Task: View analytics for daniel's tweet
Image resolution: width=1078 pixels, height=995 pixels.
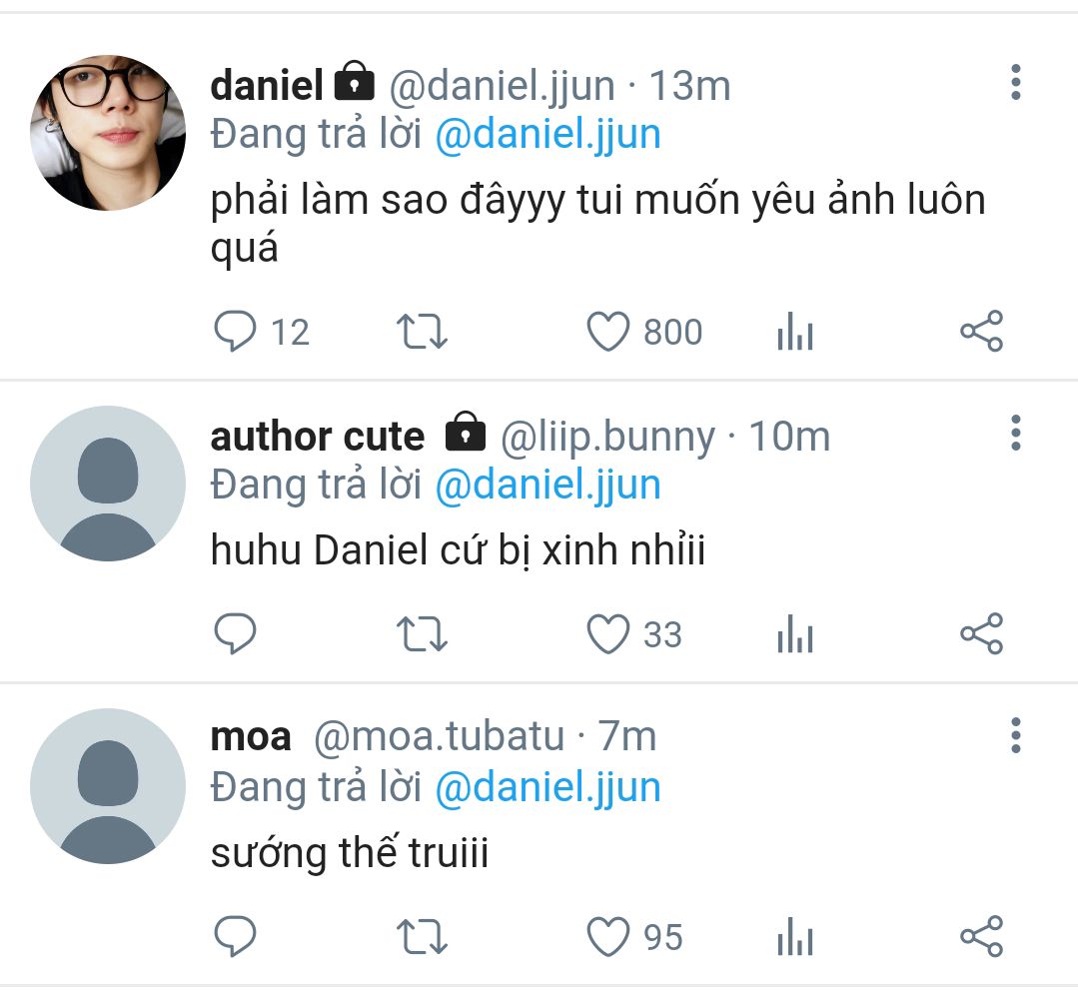Action: [x=794, y=333]
